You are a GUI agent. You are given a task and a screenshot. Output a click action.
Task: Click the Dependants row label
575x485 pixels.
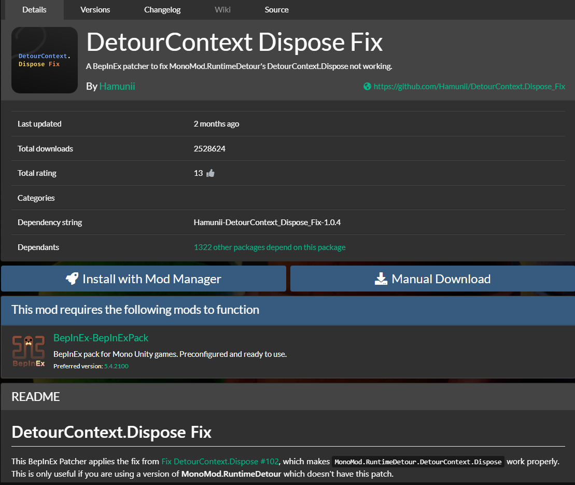[38, 247]
